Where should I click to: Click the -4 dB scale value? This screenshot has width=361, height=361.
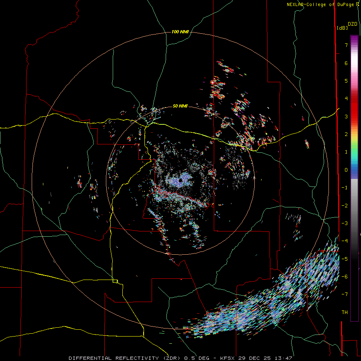coord(345,241)
